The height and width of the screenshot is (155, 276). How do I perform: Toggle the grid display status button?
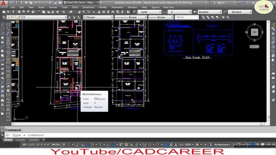point(64,145)
